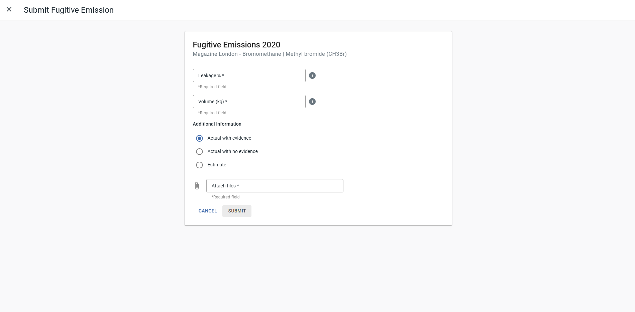Image resolution: width=635 pixels, height=312 pixels.
Task: Select the Estimate radio button
Action: click(199, 165)
